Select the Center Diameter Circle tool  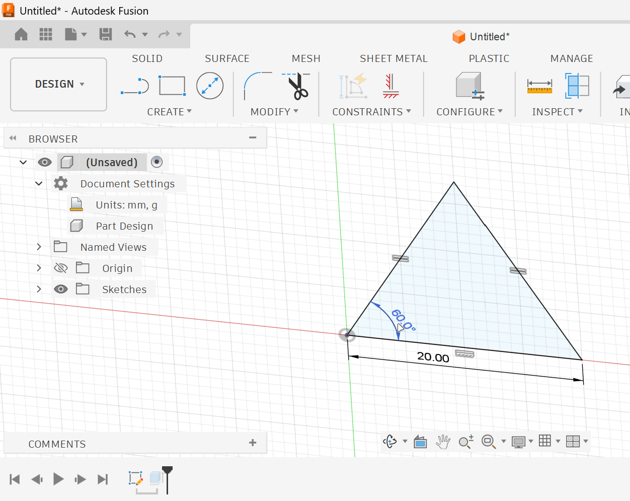210,86
